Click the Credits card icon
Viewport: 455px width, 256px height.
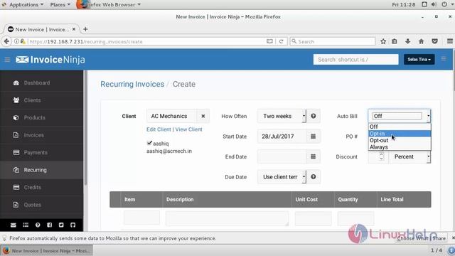point(16,187)
